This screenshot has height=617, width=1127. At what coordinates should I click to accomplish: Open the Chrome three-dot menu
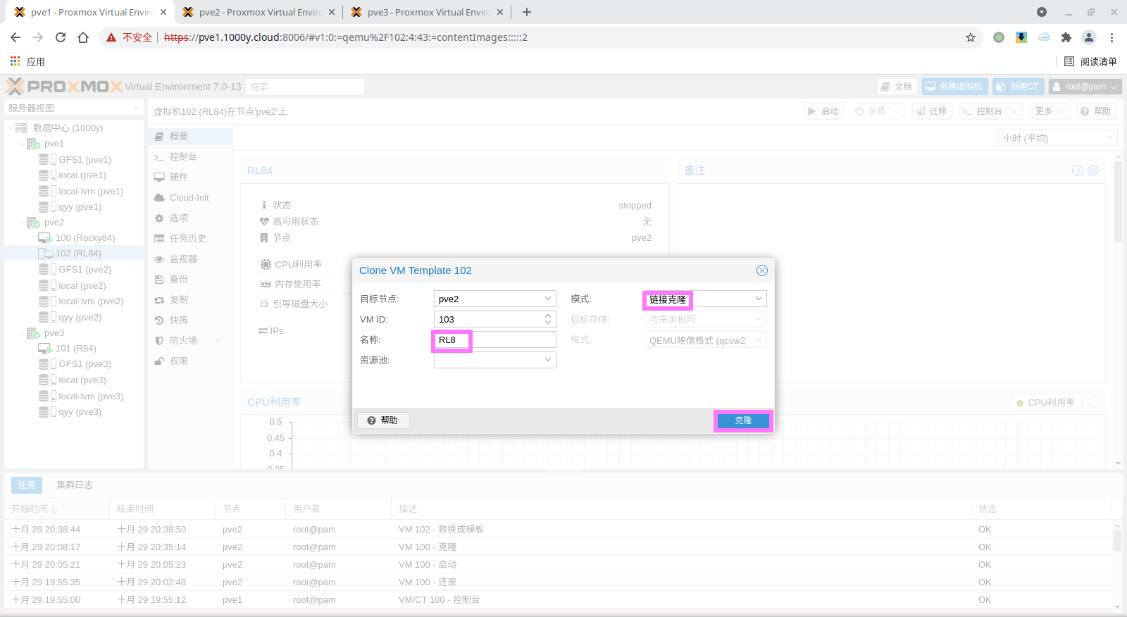(1112, 37)
